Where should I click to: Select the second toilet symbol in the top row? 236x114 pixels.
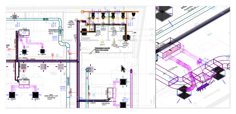click(103, 16)
